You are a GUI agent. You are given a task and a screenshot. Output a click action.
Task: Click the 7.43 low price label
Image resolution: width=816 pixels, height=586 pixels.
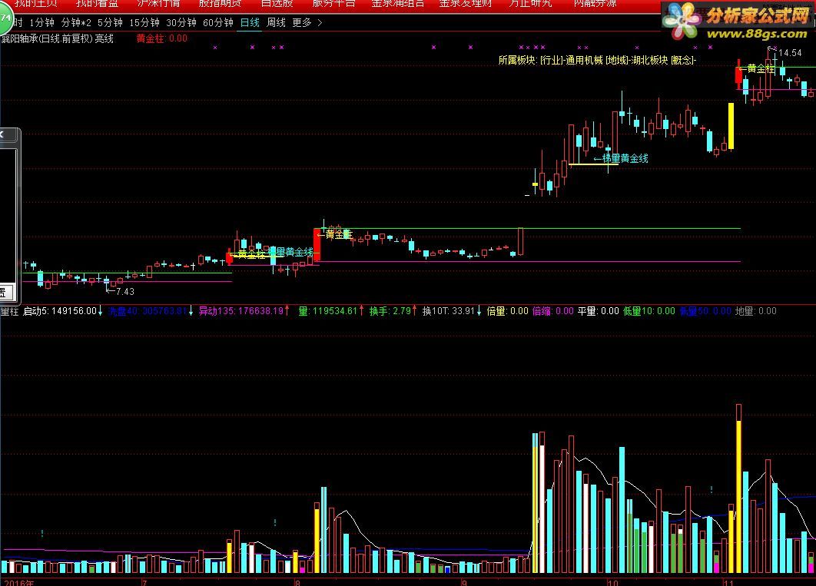coord(125,292)
